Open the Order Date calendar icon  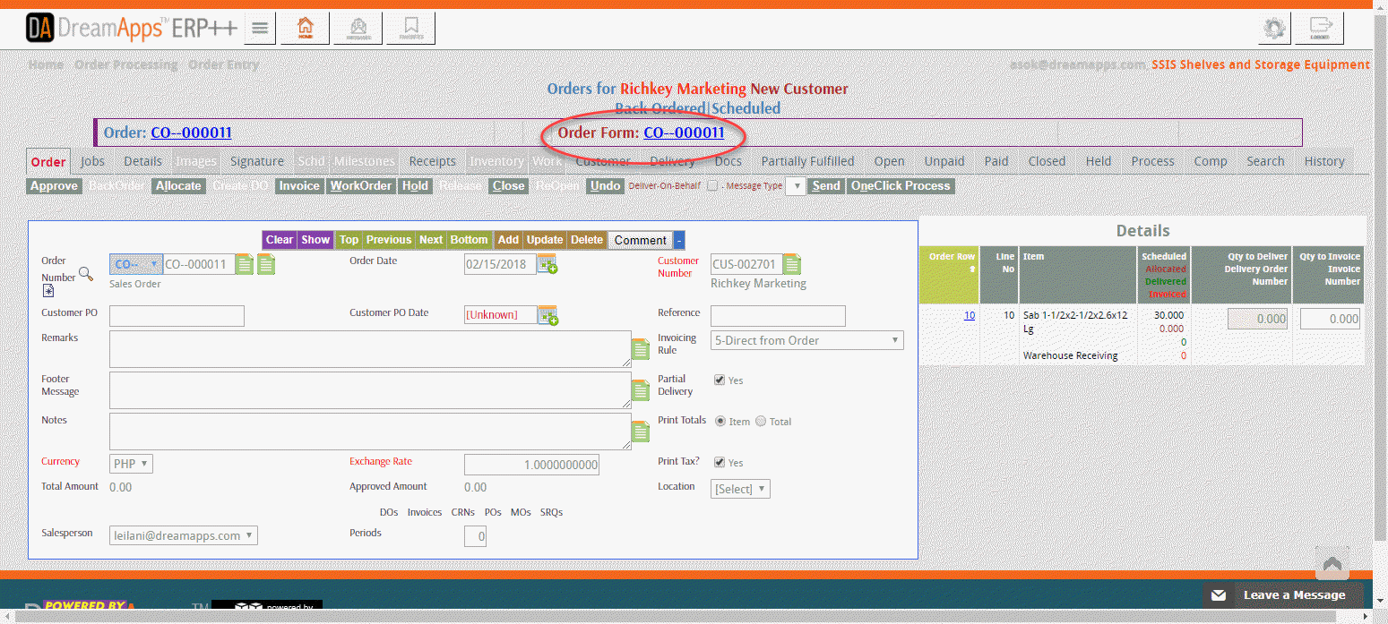point(547,264)
